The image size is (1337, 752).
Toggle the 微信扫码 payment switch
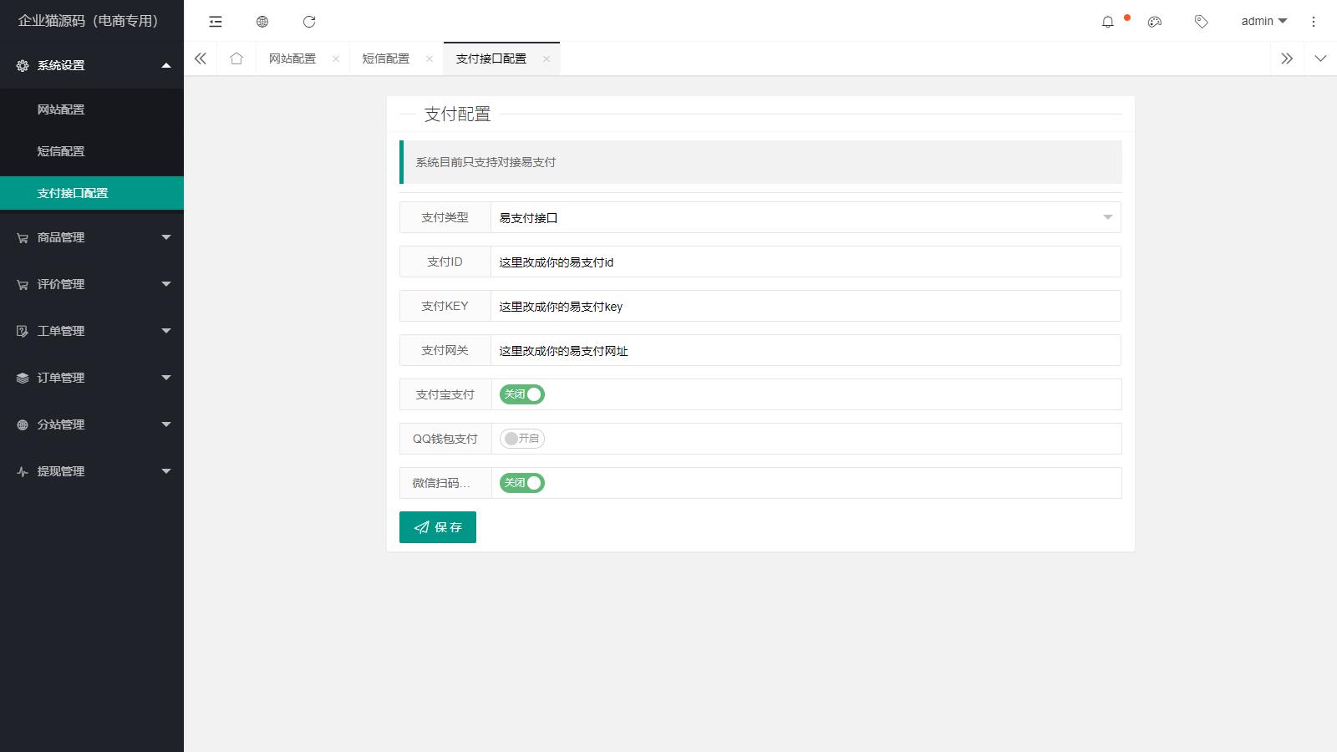point(522,483)
